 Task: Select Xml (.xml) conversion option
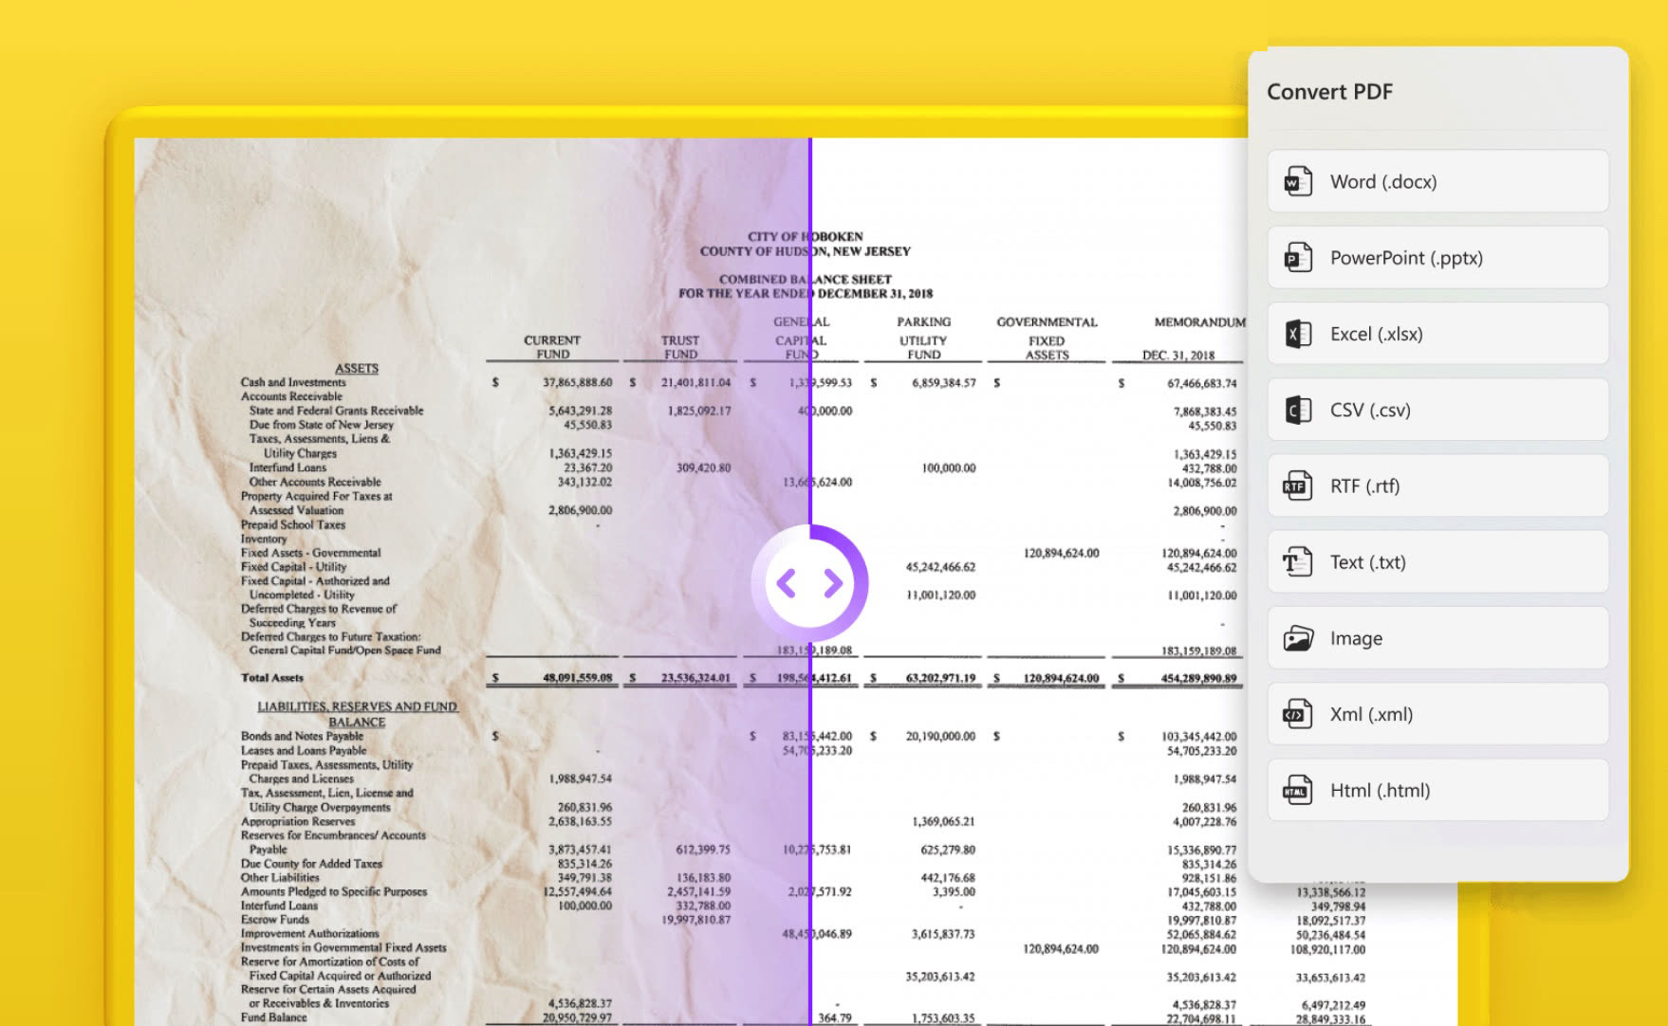(1437, 714)
